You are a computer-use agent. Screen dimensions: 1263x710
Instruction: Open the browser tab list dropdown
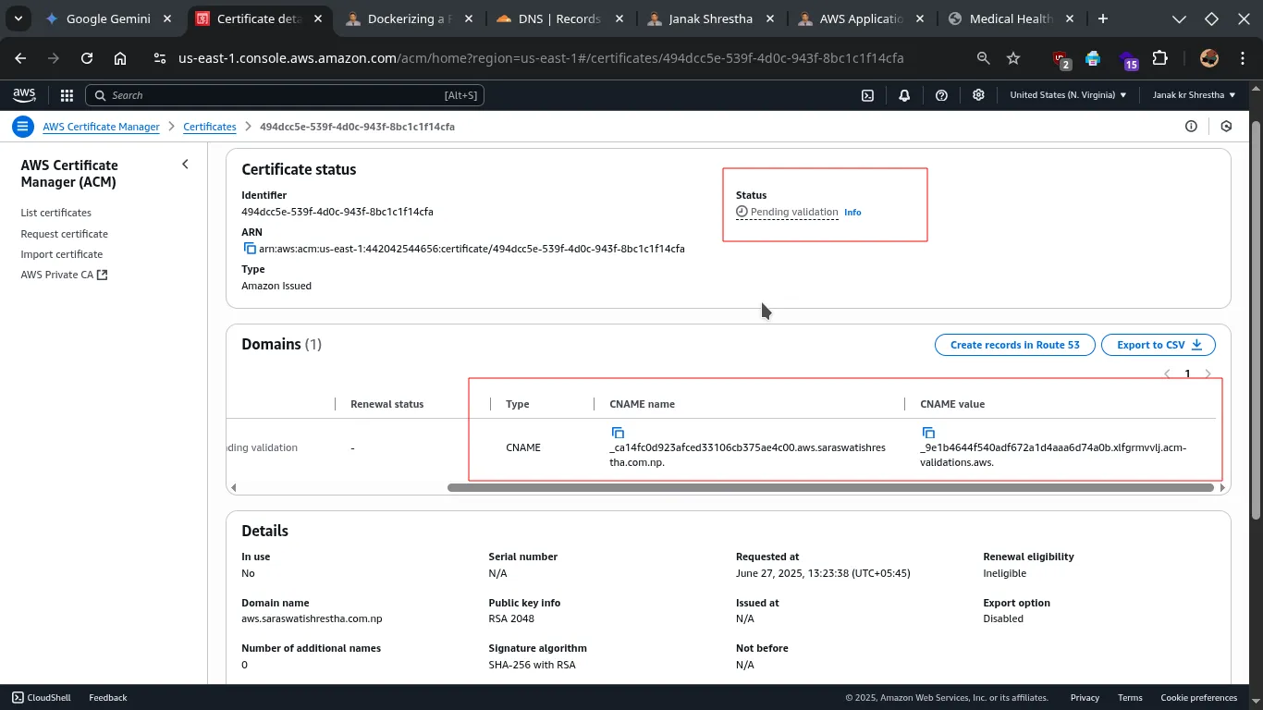[18, 18]
